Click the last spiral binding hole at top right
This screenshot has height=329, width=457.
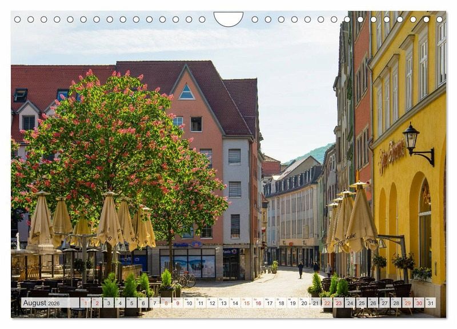coord(440,19)
